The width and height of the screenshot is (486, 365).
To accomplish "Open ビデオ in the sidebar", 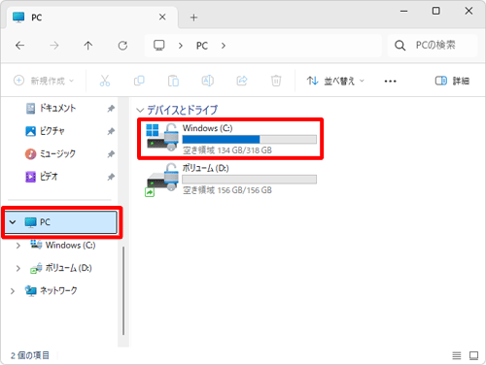I will pyautogui.click(x=42, y=177).
